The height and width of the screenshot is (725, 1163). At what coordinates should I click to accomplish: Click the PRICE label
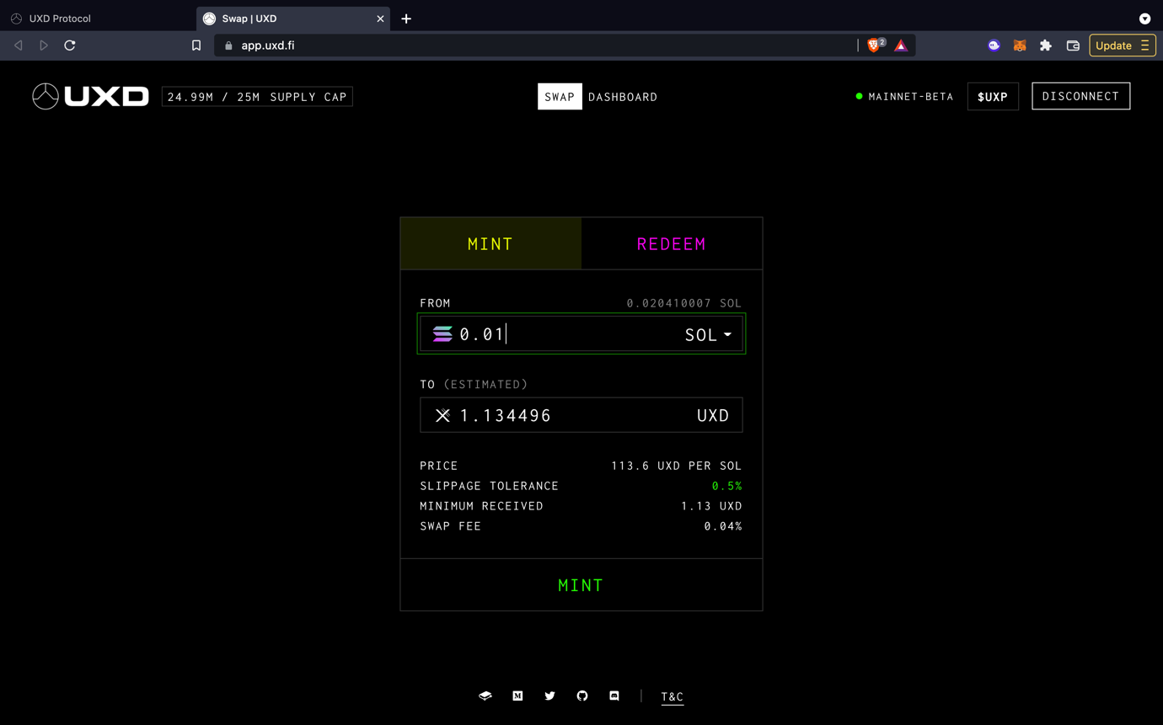tap(439, 466)
